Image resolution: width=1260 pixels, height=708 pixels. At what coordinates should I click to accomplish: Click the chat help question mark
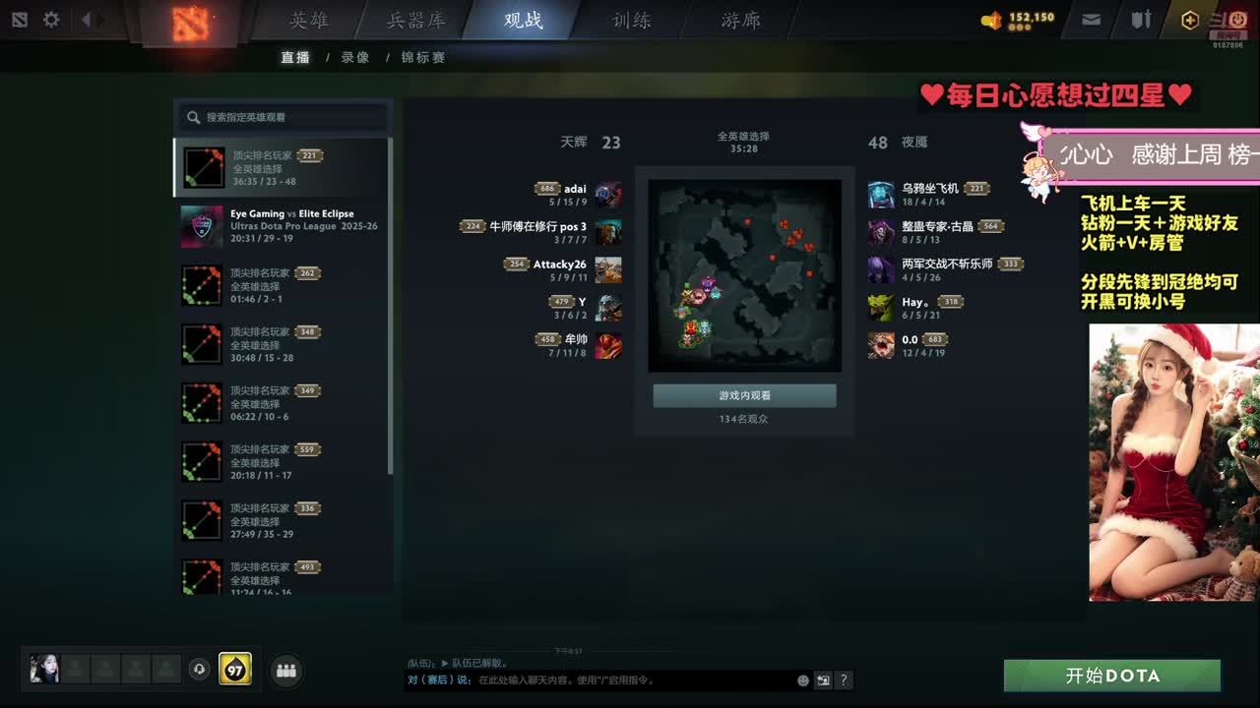844,679
